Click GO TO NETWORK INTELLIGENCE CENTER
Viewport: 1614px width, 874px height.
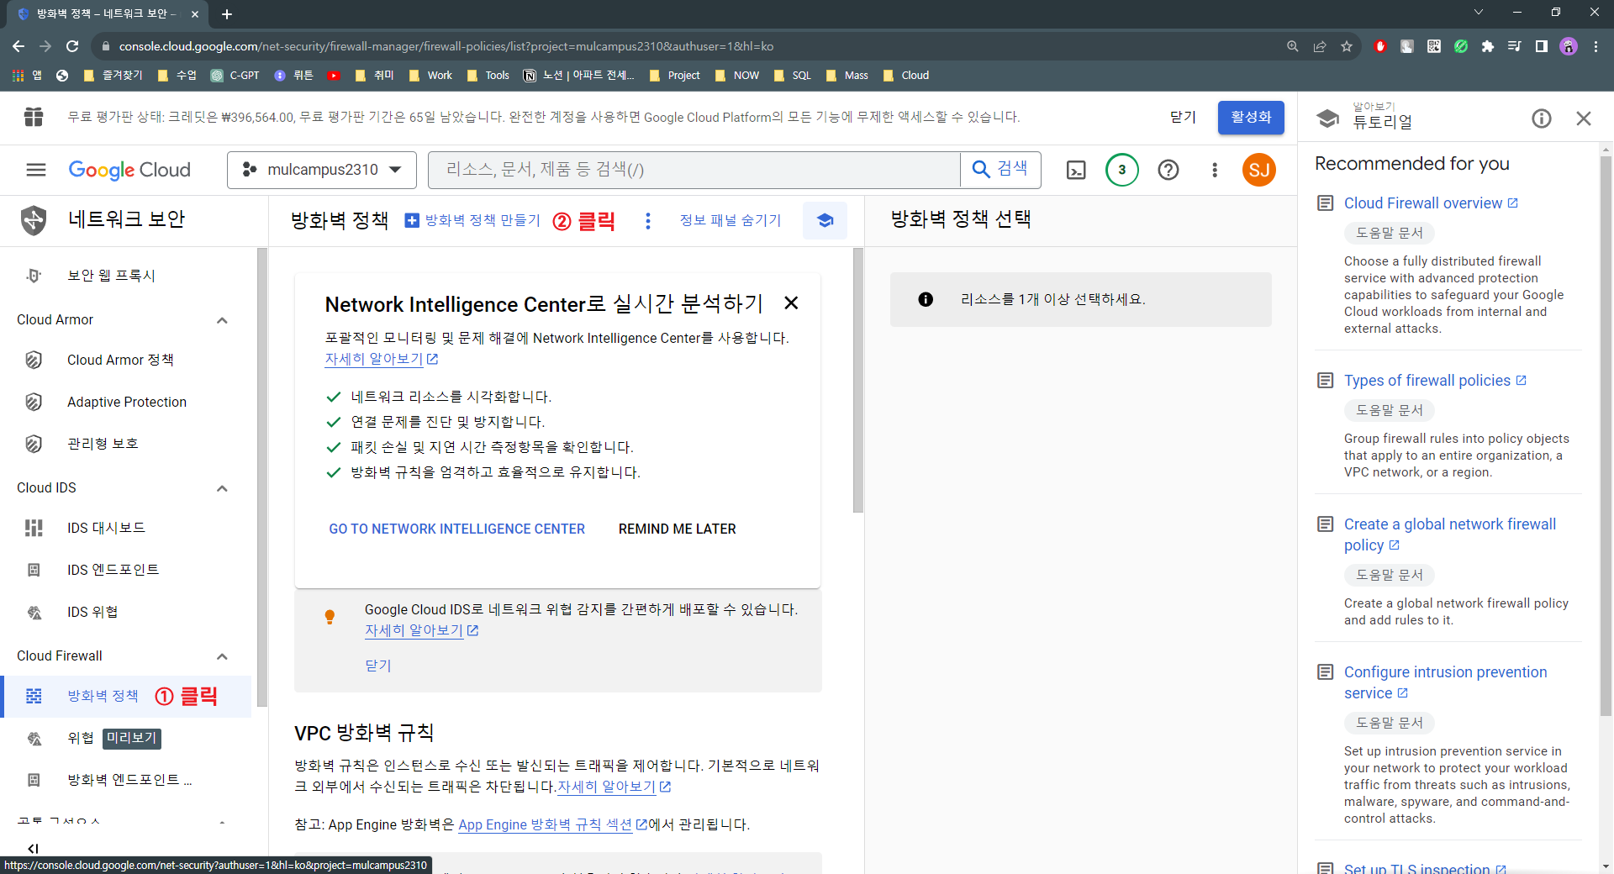(x=456, y=529)
